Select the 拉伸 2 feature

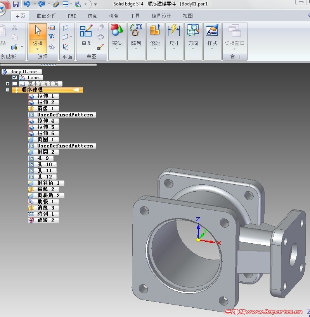click(43, 102)
